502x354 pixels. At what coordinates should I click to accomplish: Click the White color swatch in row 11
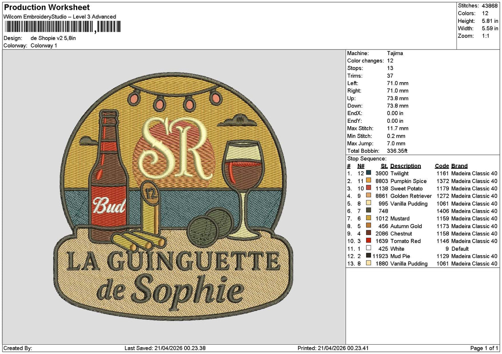[x=369, y=248]
